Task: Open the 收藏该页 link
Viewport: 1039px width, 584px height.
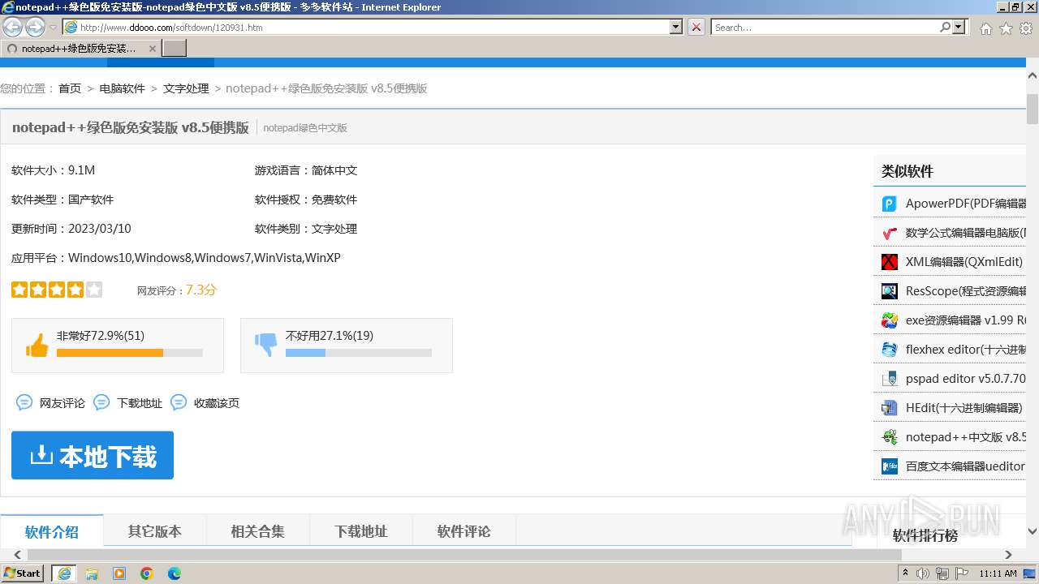Action: click(x=217, y=403)
